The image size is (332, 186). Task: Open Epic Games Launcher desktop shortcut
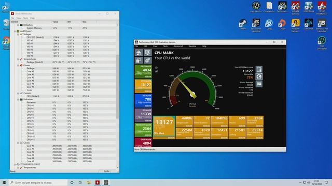click(x=256, y=25)
